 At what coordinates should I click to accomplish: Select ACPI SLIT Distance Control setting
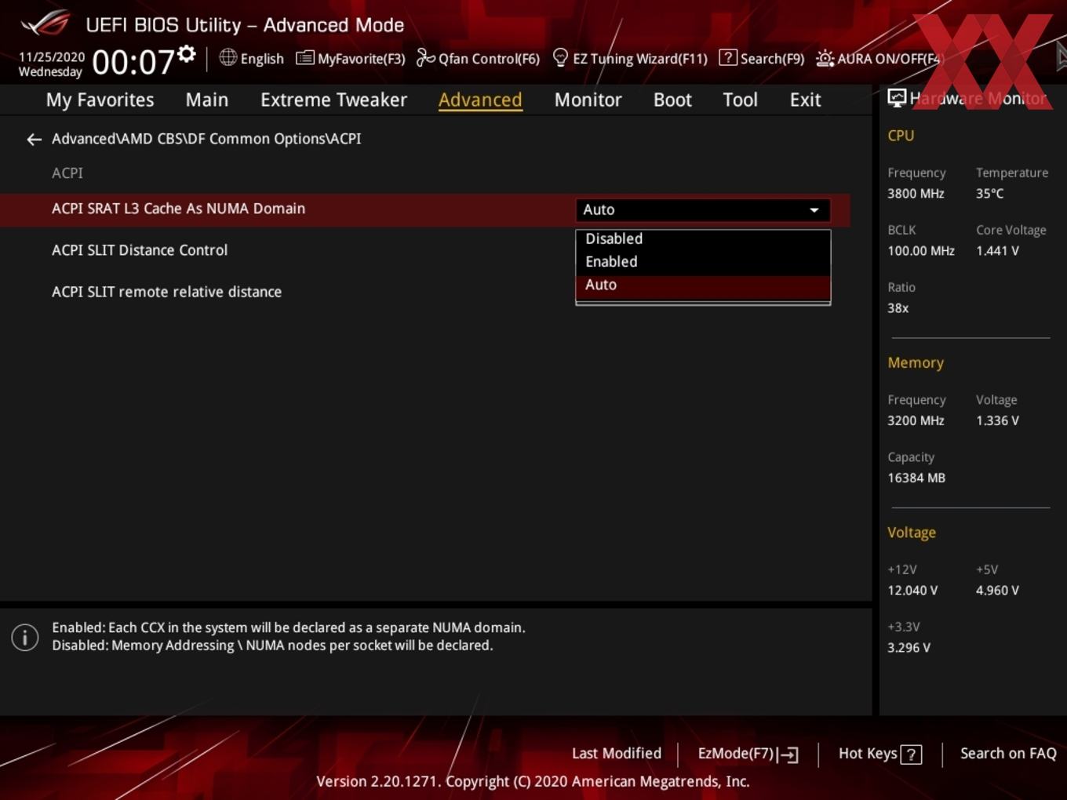140,250
